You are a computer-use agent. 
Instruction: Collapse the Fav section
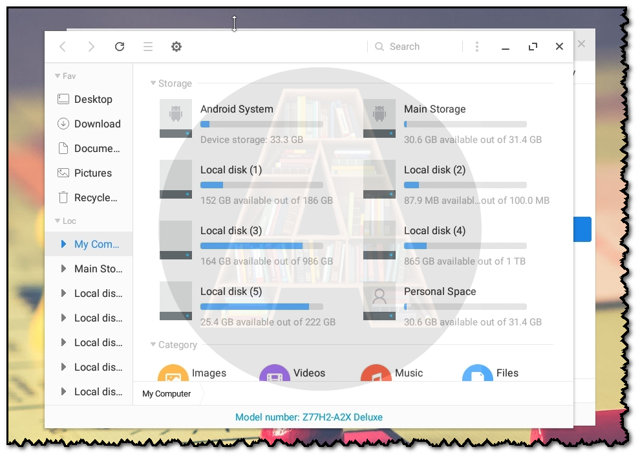click(58, 76)
